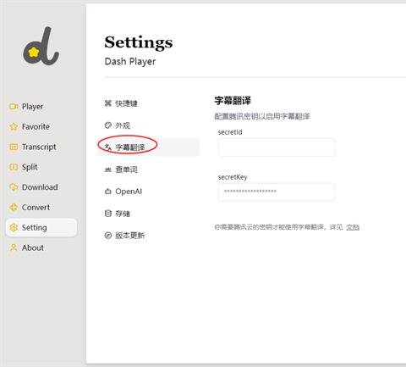The width and height of the screenshot is (406, 367).
Task: Click the translate icon beside 字幕翻译
Action: click(108, 147)
